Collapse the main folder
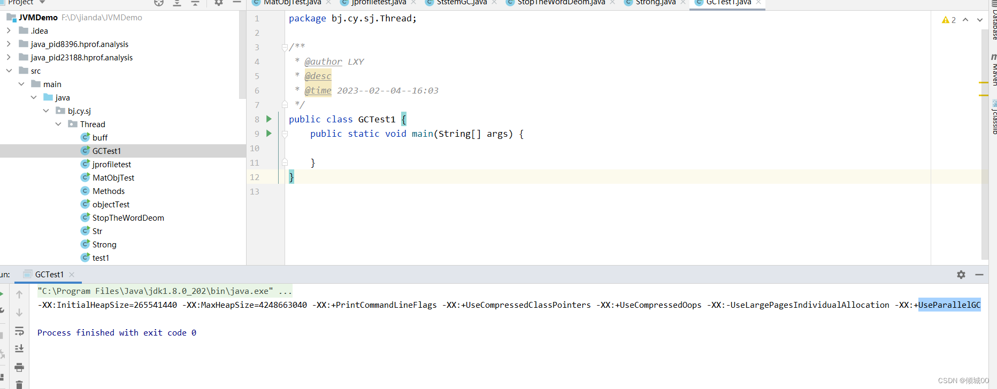 [21, 84]
